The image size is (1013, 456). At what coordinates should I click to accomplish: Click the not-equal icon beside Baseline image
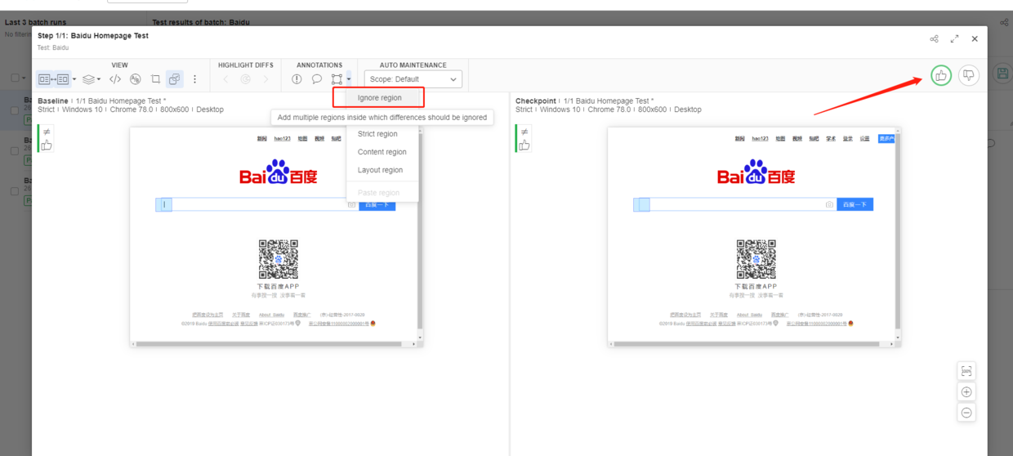(47, 132)
